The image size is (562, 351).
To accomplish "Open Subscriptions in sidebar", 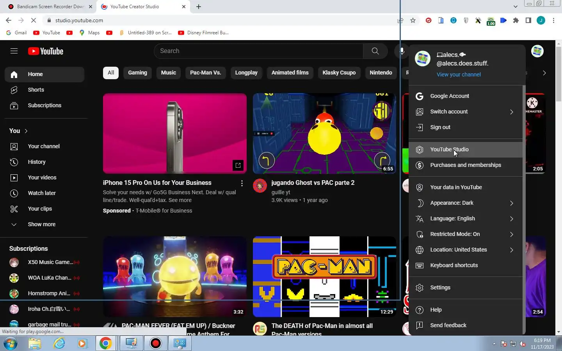I will [44, 105].
